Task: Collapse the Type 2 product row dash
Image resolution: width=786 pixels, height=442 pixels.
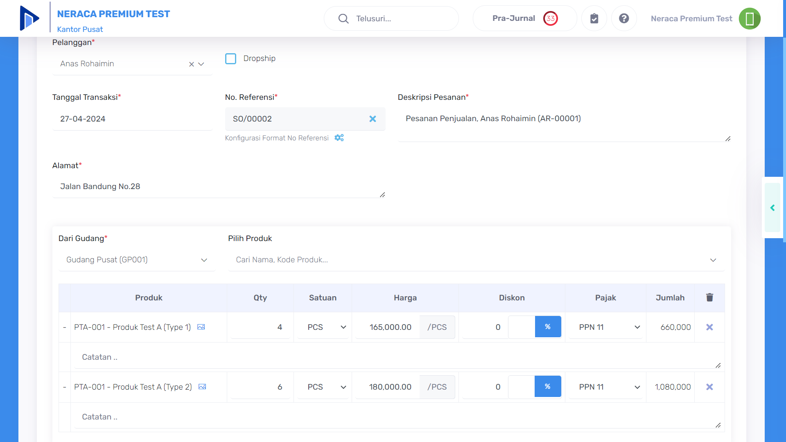Action: pyautogui.click(x=65, y=387)
